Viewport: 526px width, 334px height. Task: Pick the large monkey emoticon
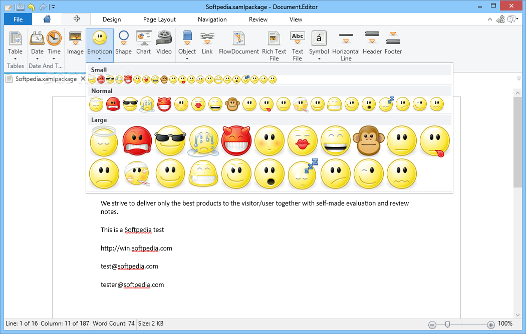(369, 141)
